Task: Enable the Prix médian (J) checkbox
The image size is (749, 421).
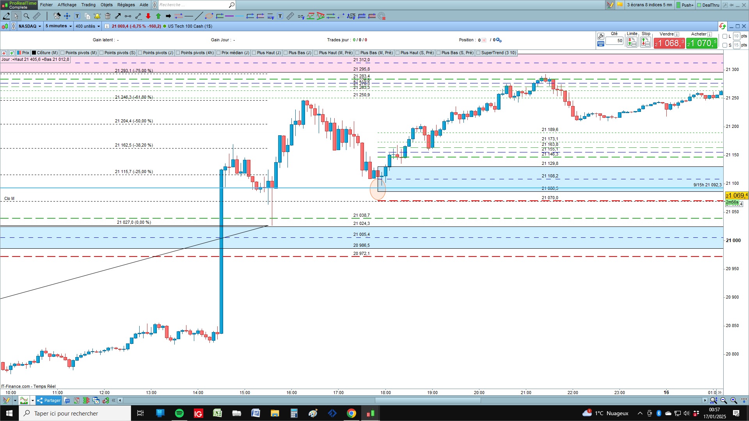Action: tap(219, 53)
